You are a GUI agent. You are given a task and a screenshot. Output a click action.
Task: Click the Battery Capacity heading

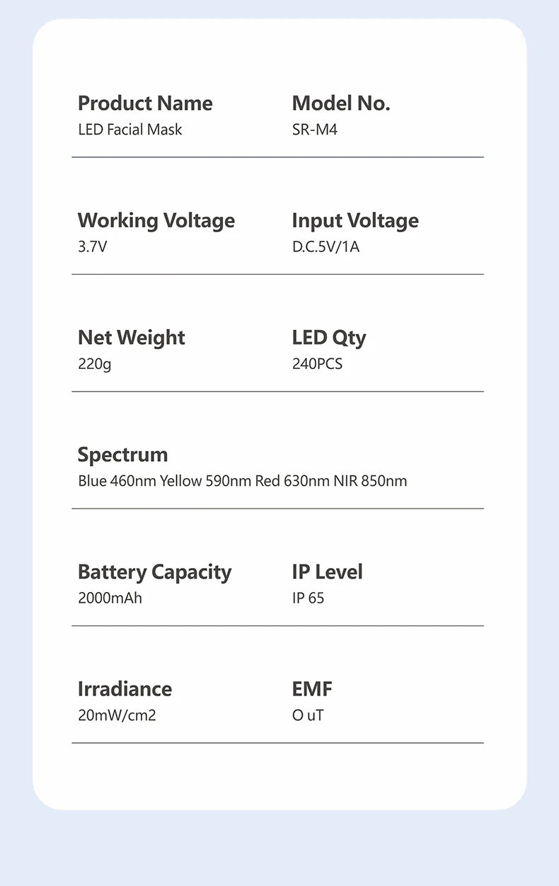coord(154,572)
